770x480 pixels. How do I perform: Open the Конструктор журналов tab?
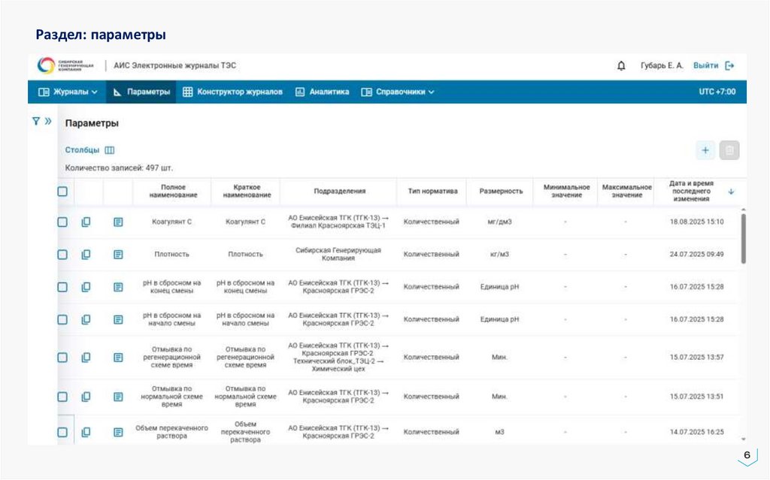233,92
